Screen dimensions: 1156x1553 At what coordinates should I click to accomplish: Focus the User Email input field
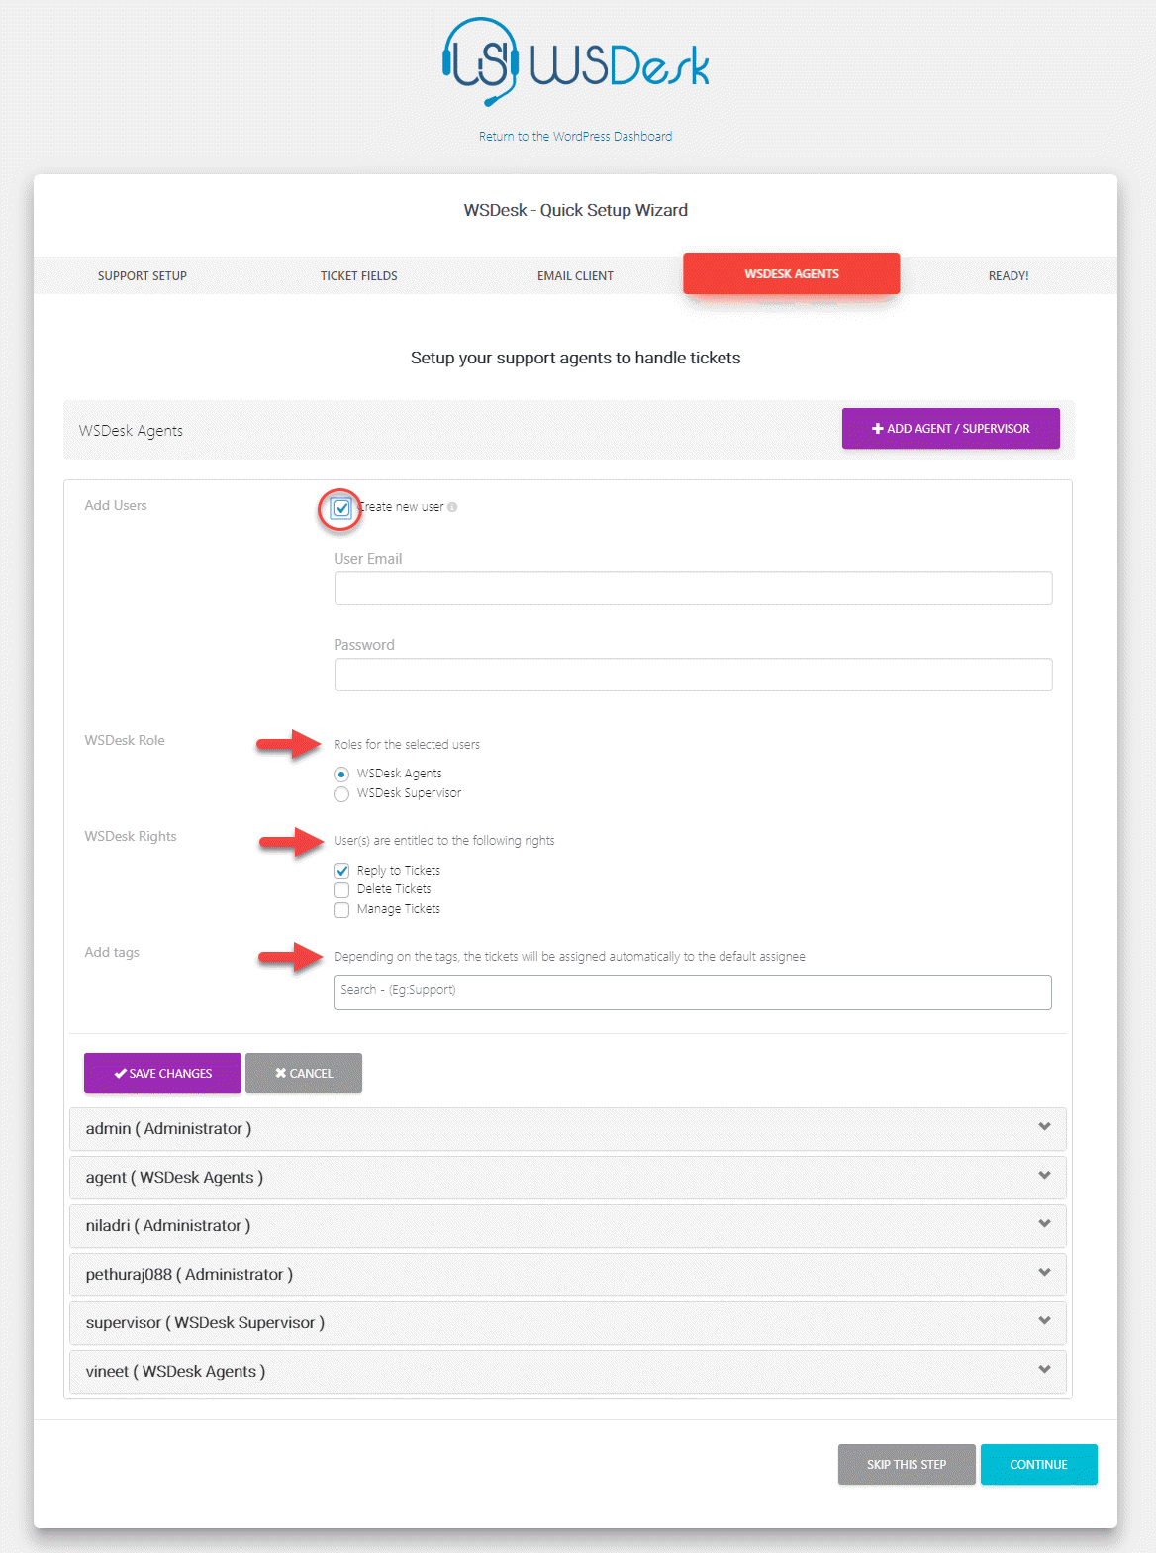coord(693,588)
